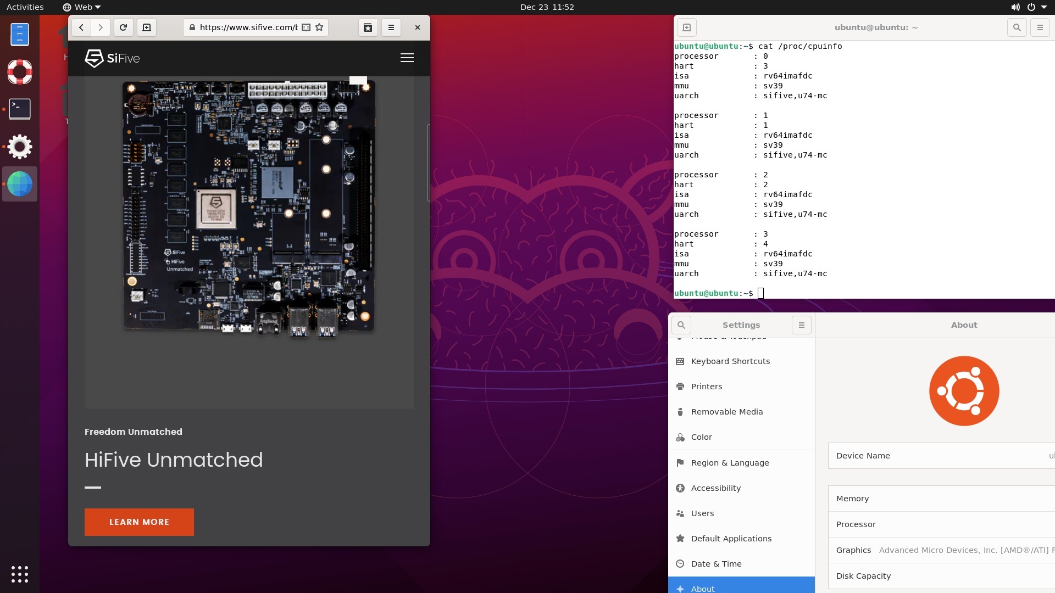Close the Web browser window
This screenshot has width=1055, height=593.
[418, 27]
